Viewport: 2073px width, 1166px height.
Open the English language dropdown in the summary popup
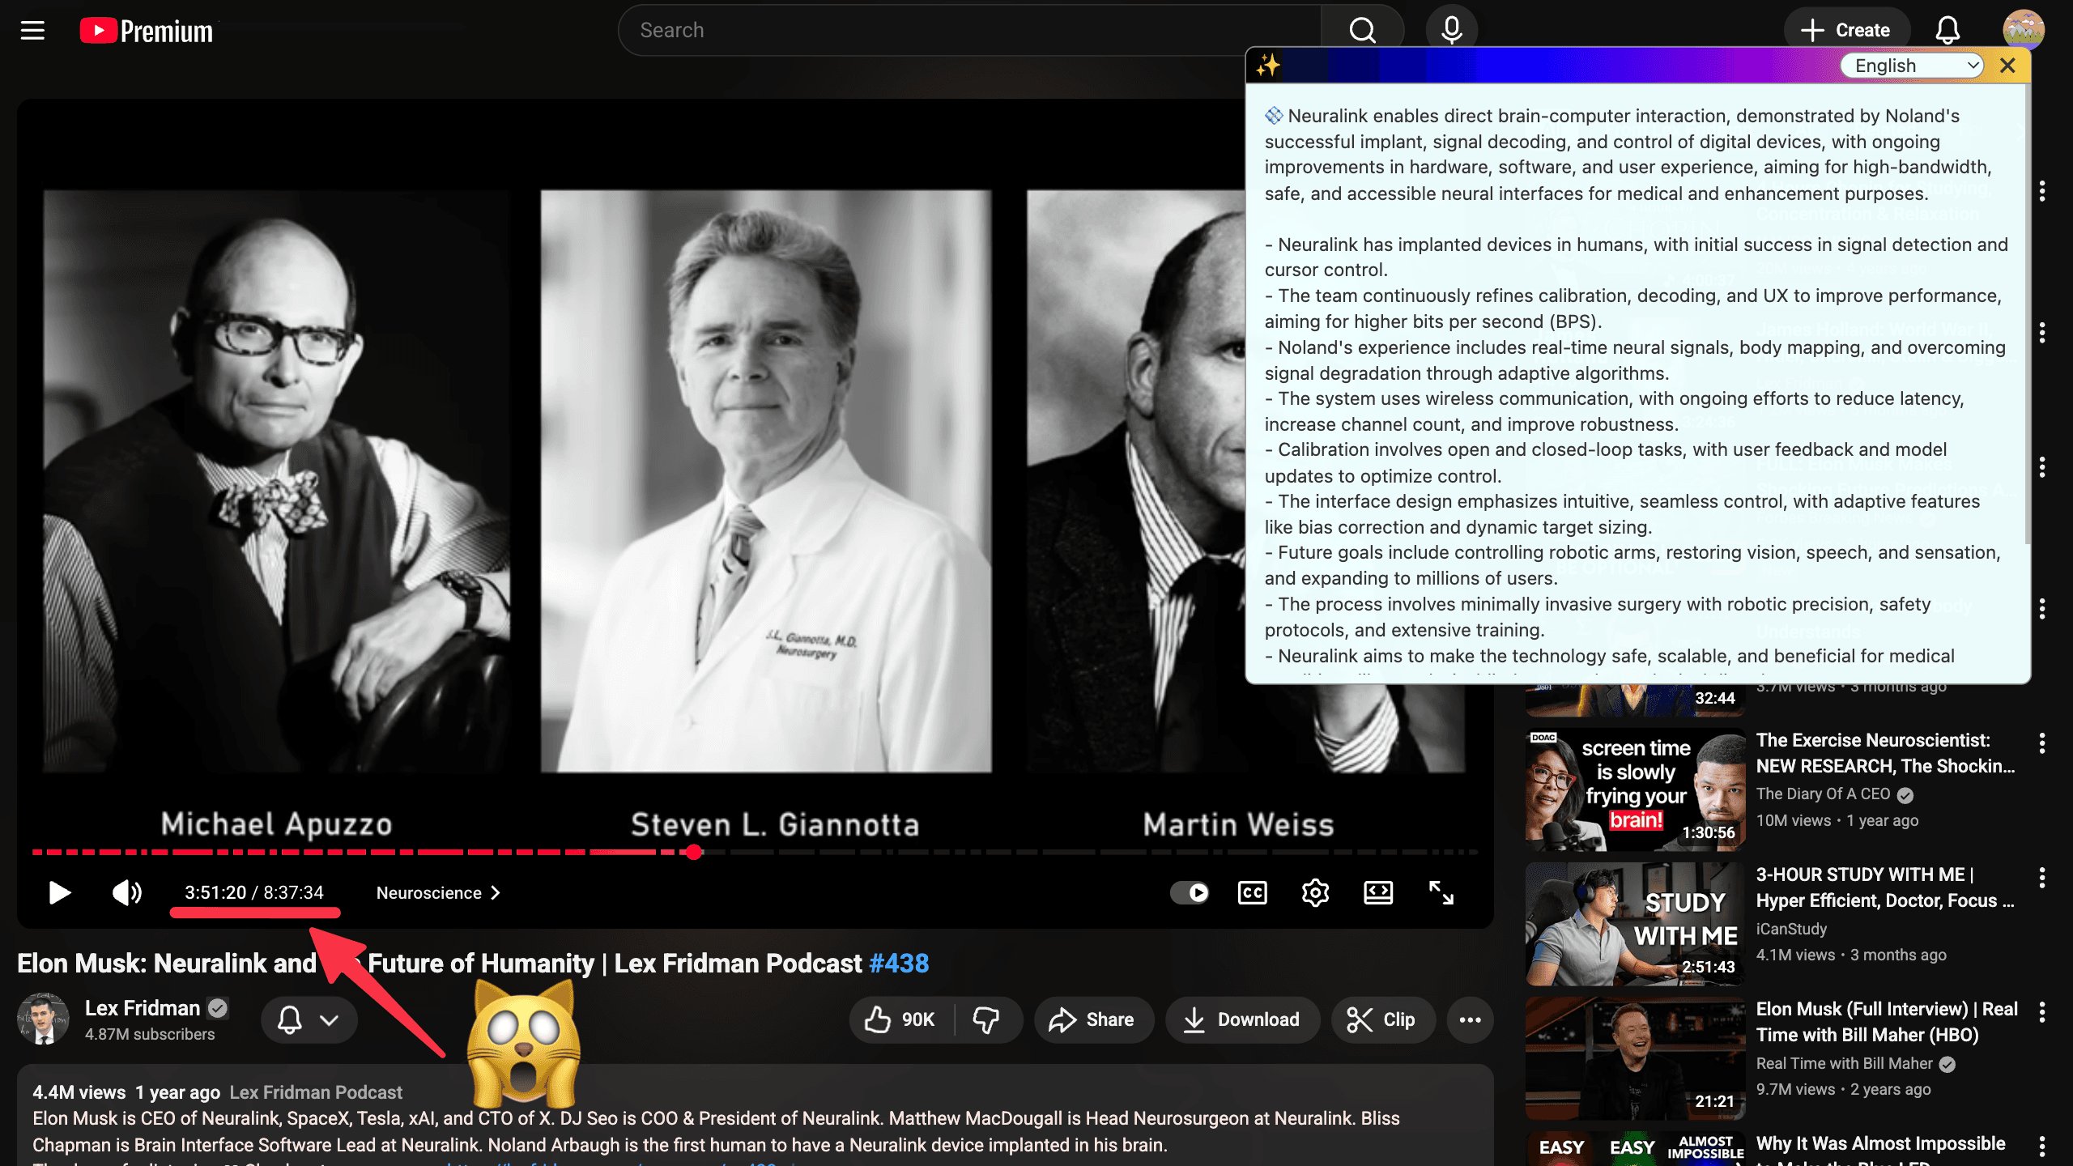(x=1912, y=65)
